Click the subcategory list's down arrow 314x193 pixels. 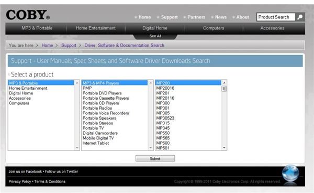coord(151,148)
